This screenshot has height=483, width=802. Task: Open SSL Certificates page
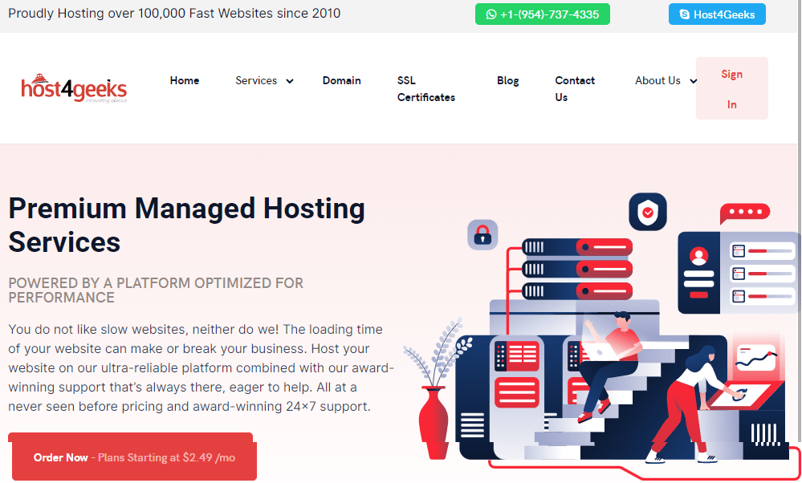click(x=426, y=88)
